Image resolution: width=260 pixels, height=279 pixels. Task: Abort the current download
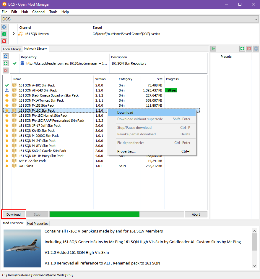tap(196, 214)
